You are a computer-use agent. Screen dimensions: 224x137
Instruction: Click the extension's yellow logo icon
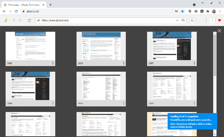pos(6,20)
